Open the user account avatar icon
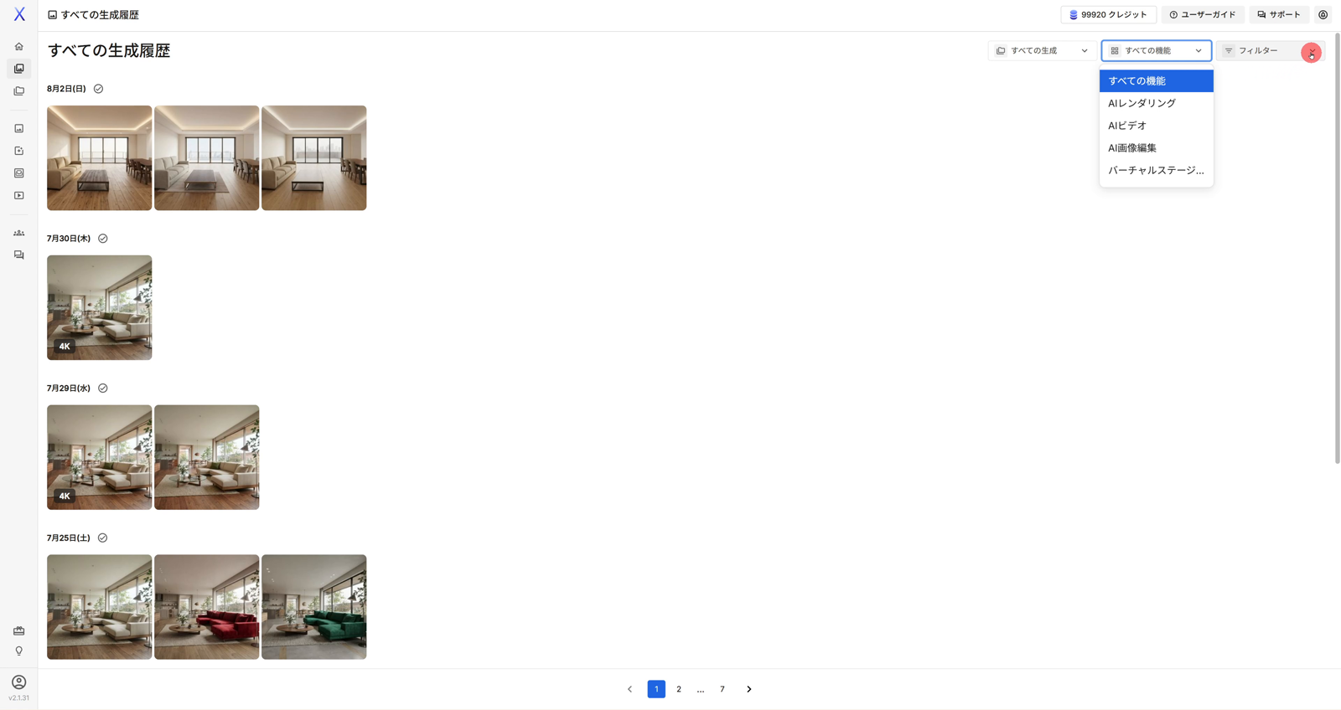 [x=18, y=682]
